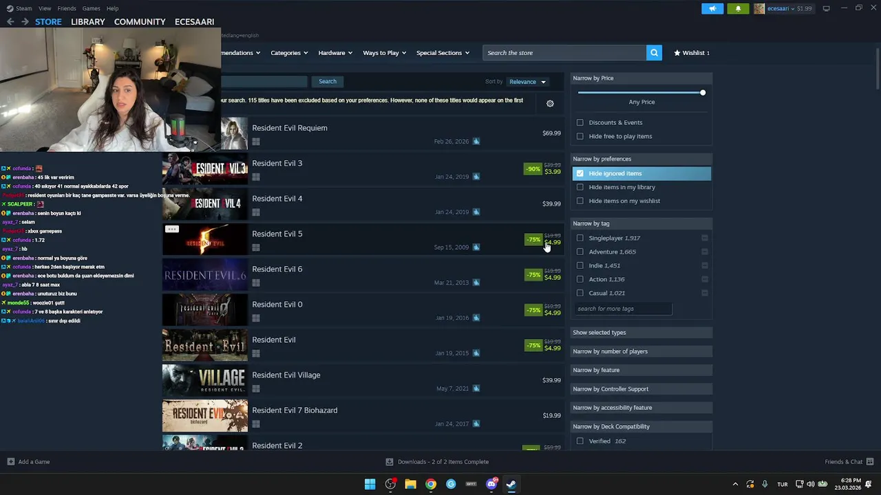
Task: Click the volume speaker tray icon
Action: [810, 484]
